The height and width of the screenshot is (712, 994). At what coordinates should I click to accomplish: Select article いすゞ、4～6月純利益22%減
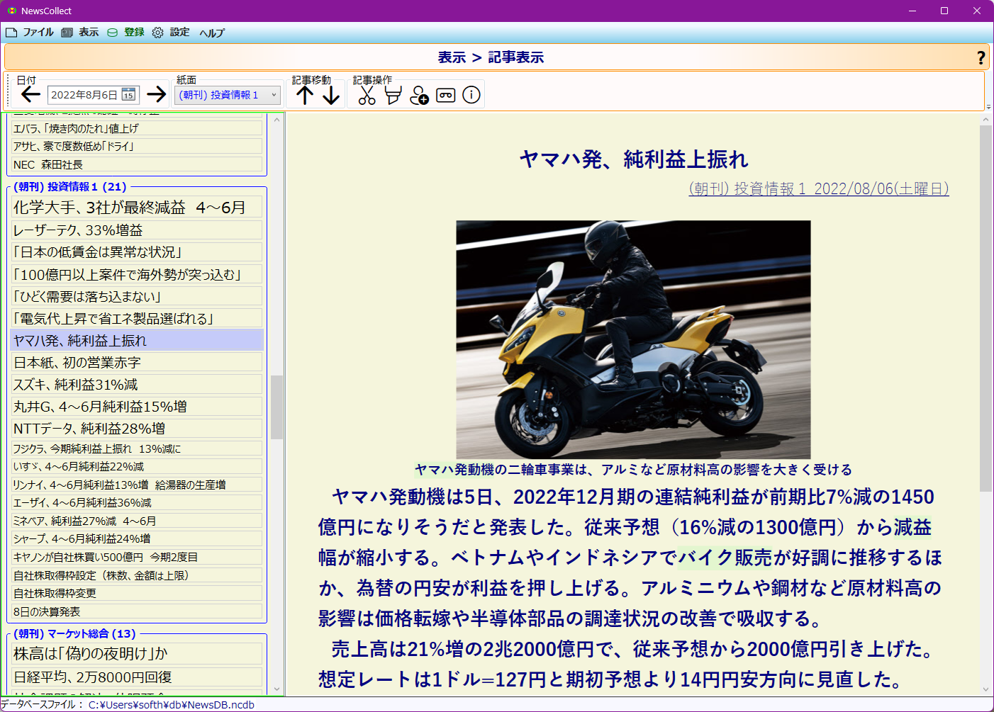point(137,466)
